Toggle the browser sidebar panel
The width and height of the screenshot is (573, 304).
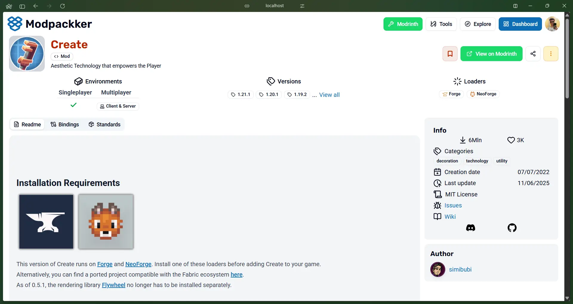coord(22,6)
